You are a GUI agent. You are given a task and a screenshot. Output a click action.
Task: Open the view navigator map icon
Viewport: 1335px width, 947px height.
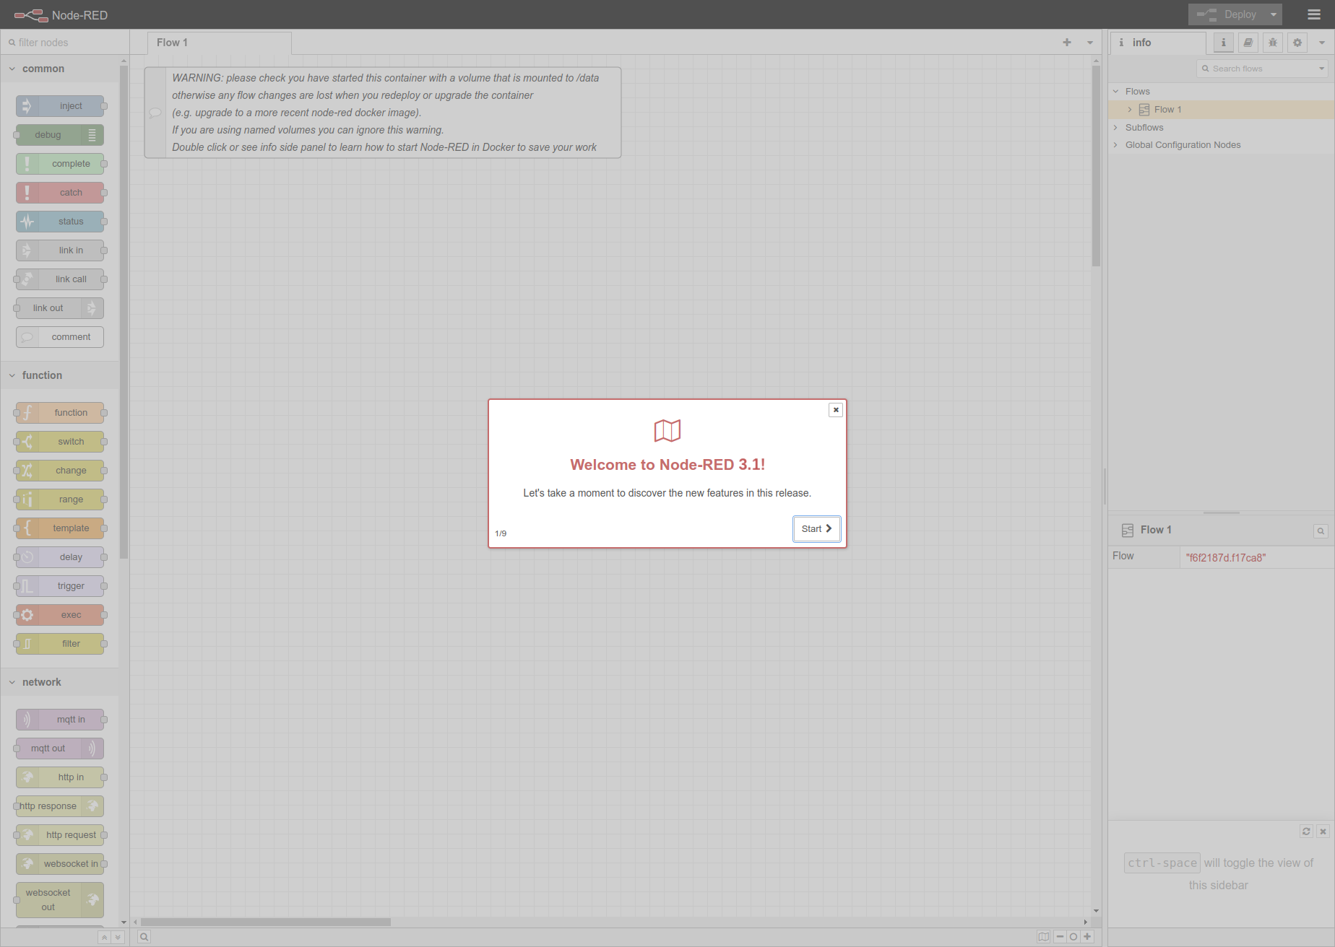(x=1044, y=936)
